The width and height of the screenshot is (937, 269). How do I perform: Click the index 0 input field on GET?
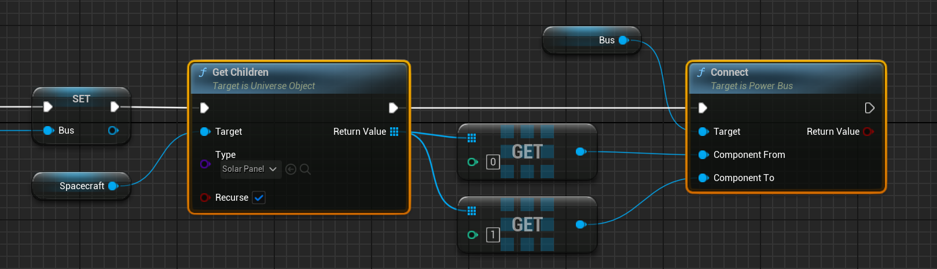493,162
